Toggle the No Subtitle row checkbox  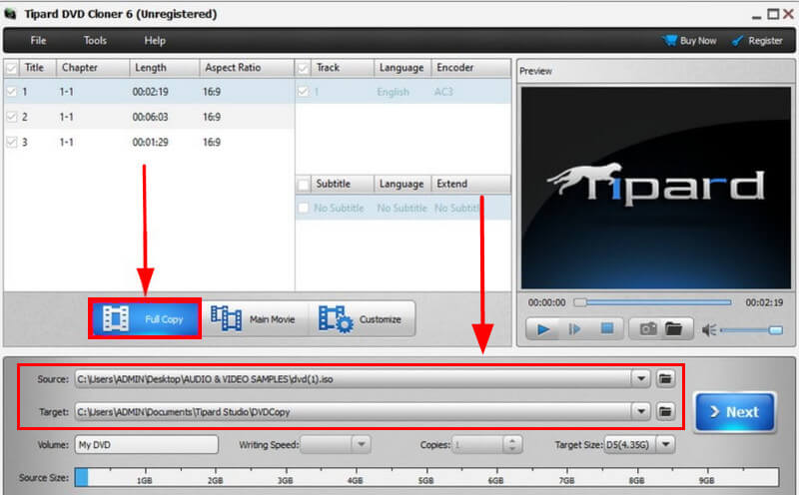[304, 208]
